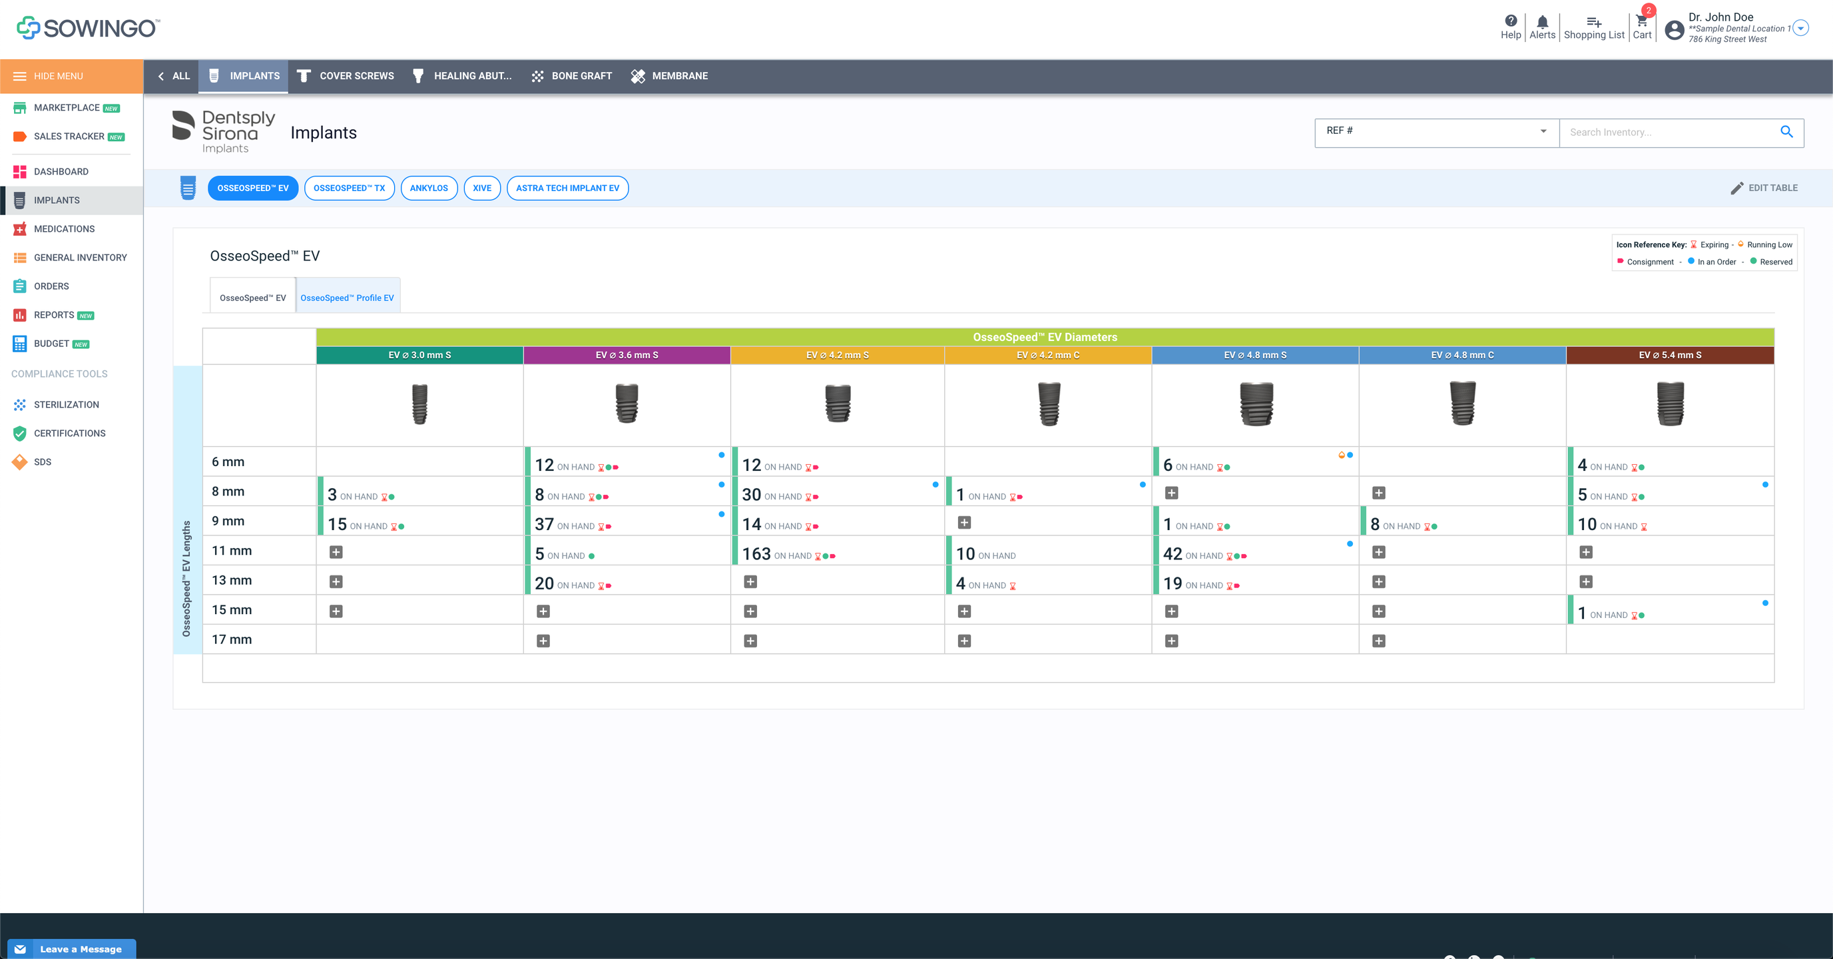
Task: Add stock for 17 mm EV 4.2 S
Action: (750, 641)
